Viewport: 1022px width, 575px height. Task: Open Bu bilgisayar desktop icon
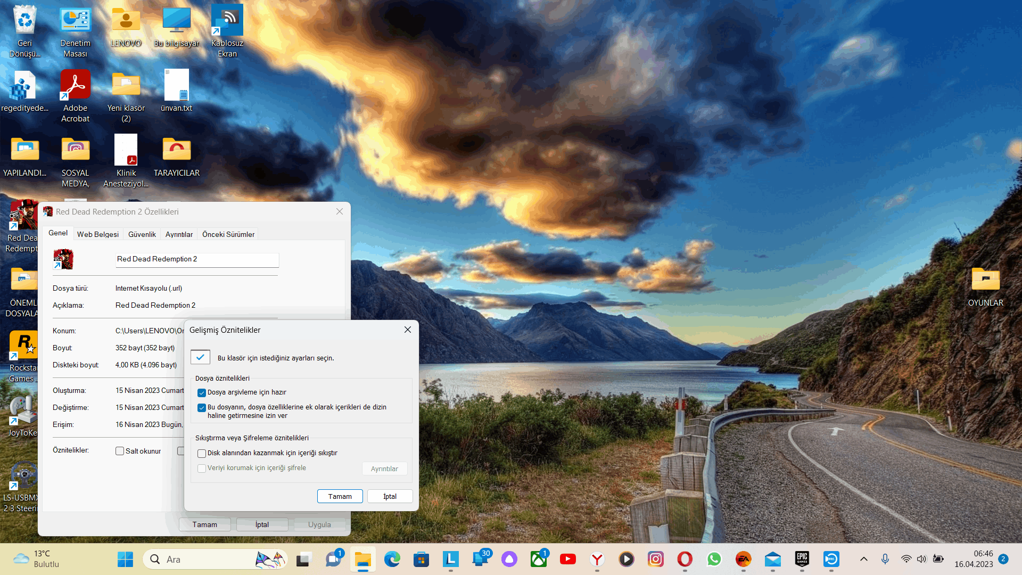[177, 26]
